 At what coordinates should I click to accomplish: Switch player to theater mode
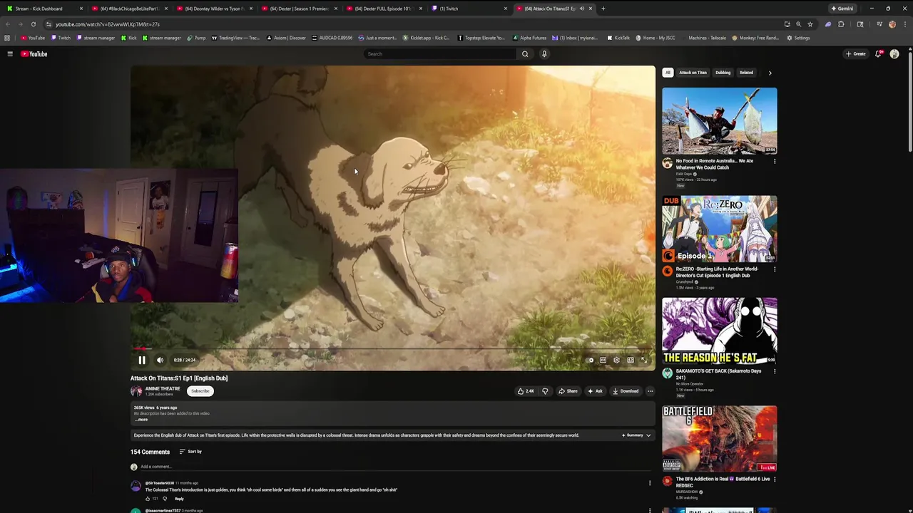[630, 360]
